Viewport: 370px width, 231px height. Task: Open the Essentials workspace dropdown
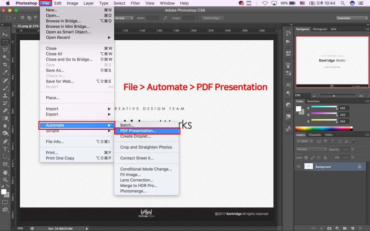click(x=351, y=18)
